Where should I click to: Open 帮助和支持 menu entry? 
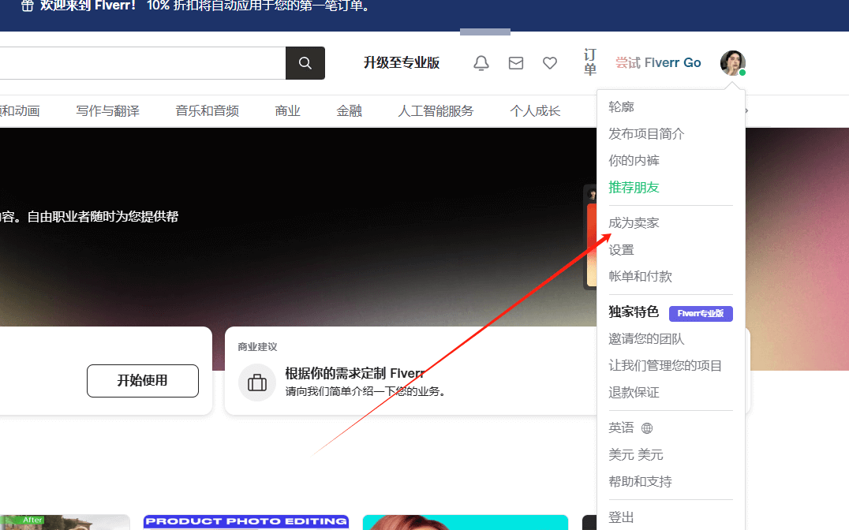640,482
